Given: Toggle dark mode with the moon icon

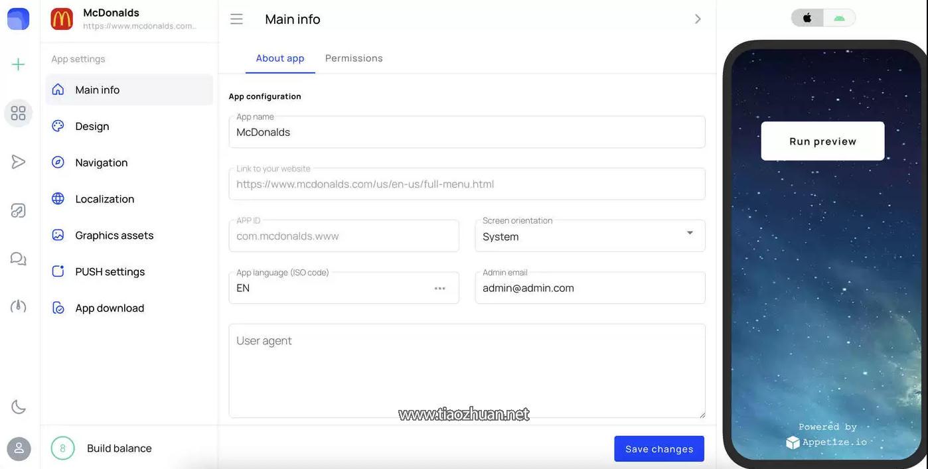Looking at the screenshot, I should [19, 407].
